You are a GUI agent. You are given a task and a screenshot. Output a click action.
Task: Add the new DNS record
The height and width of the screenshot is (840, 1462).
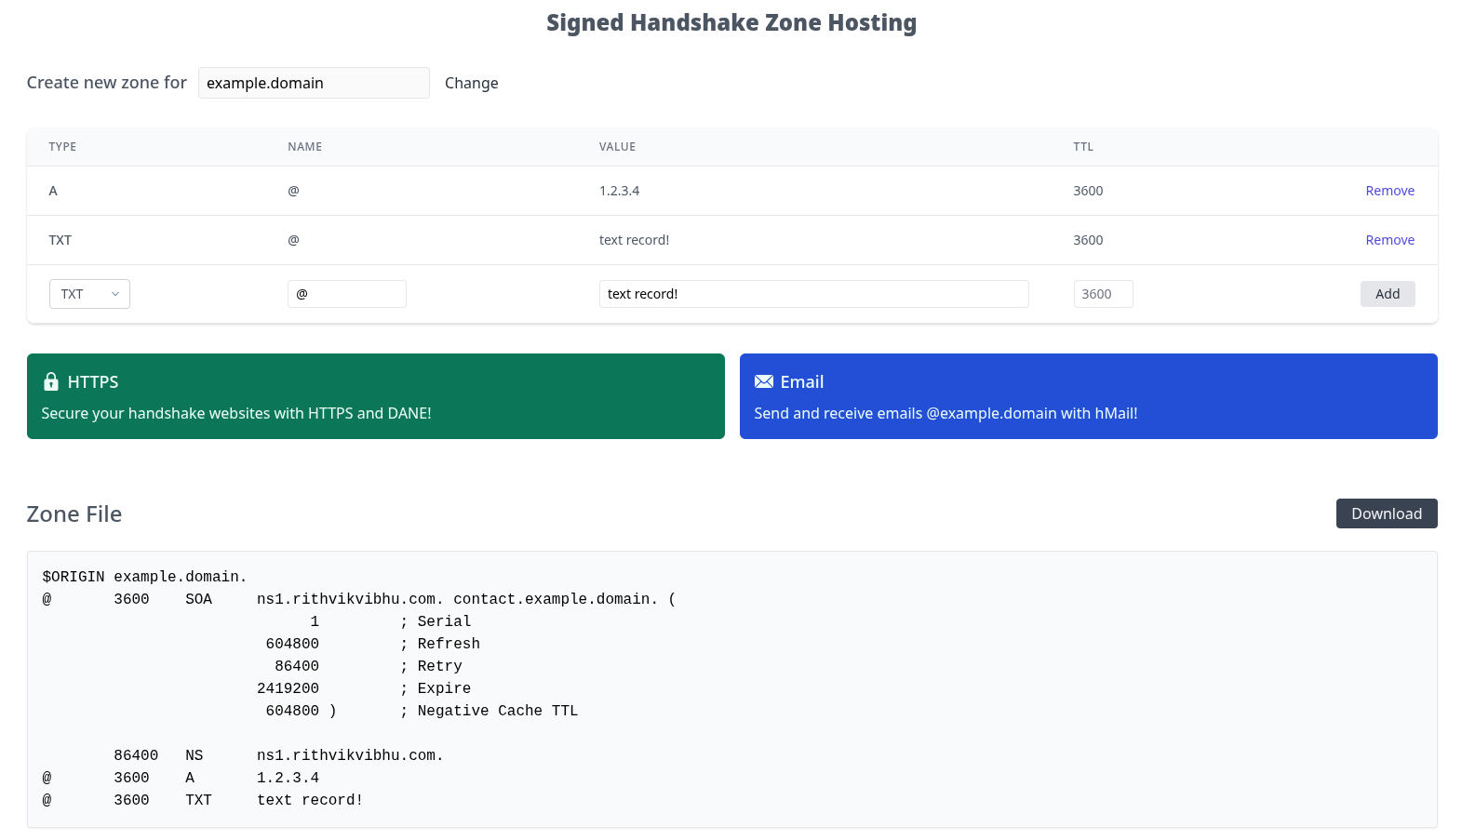click(x=1387, y=294)
